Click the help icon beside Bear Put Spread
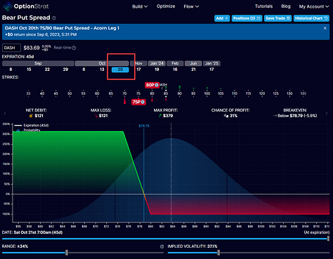 click(54, 18)
